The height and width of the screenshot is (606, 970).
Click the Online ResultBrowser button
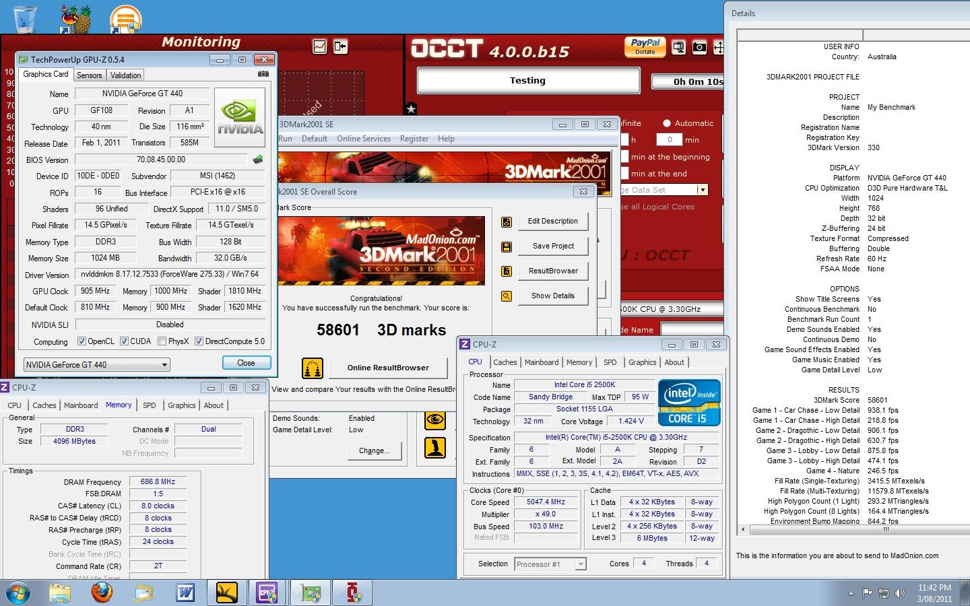(388, 368)
